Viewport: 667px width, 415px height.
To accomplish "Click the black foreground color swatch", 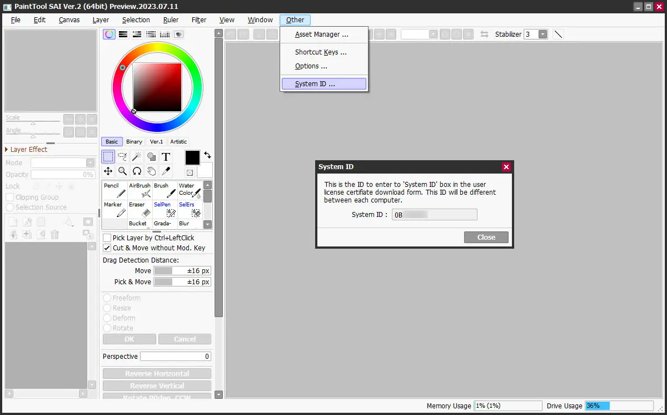I will 192,158.
